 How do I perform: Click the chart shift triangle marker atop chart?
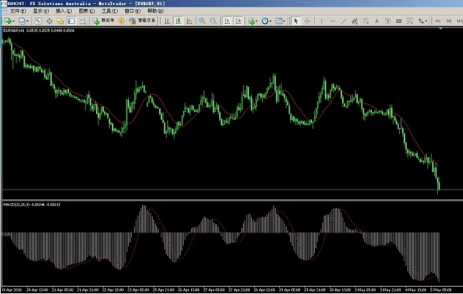pyautogui.click(x=441, y=29)
